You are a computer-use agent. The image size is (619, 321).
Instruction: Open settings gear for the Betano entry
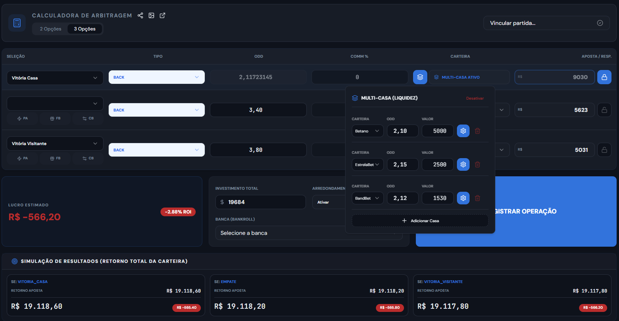(x=463, y=131)
